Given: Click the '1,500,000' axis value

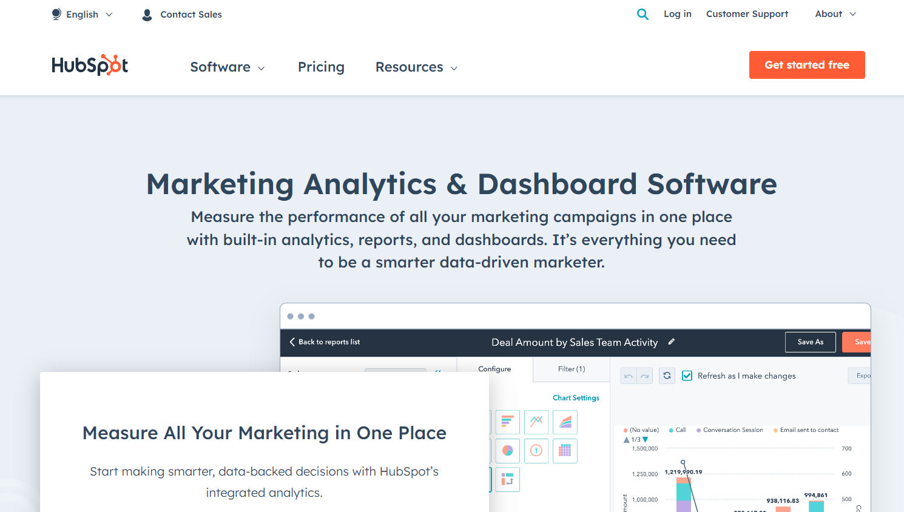Looking at the screenshot, I should coord(645,449).
